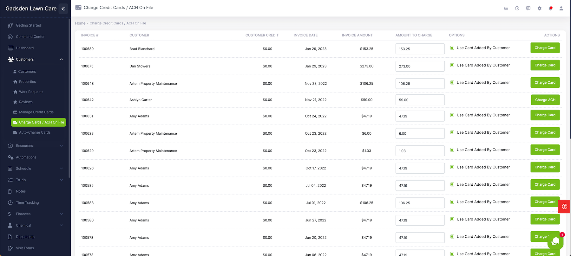Collapse the sidebar with double-chevron icon

pos(63,9)
